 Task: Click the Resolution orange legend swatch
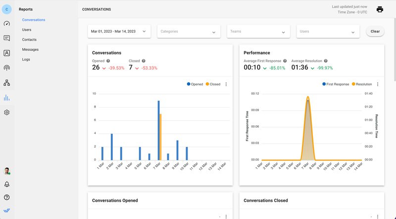pyautogui.click(x=353, y=84)
